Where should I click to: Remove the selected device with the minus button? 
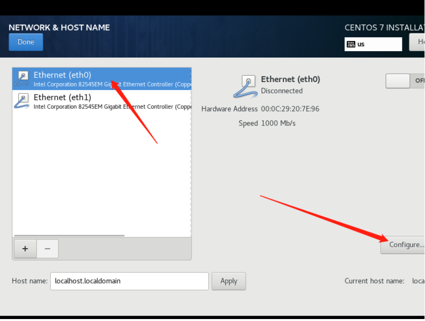point(48,249)
